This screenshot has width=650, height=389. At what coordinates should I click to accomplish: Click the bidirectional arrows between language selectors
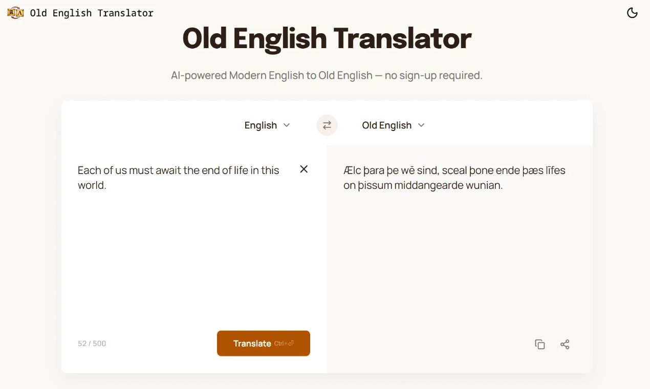coord(327,125)
